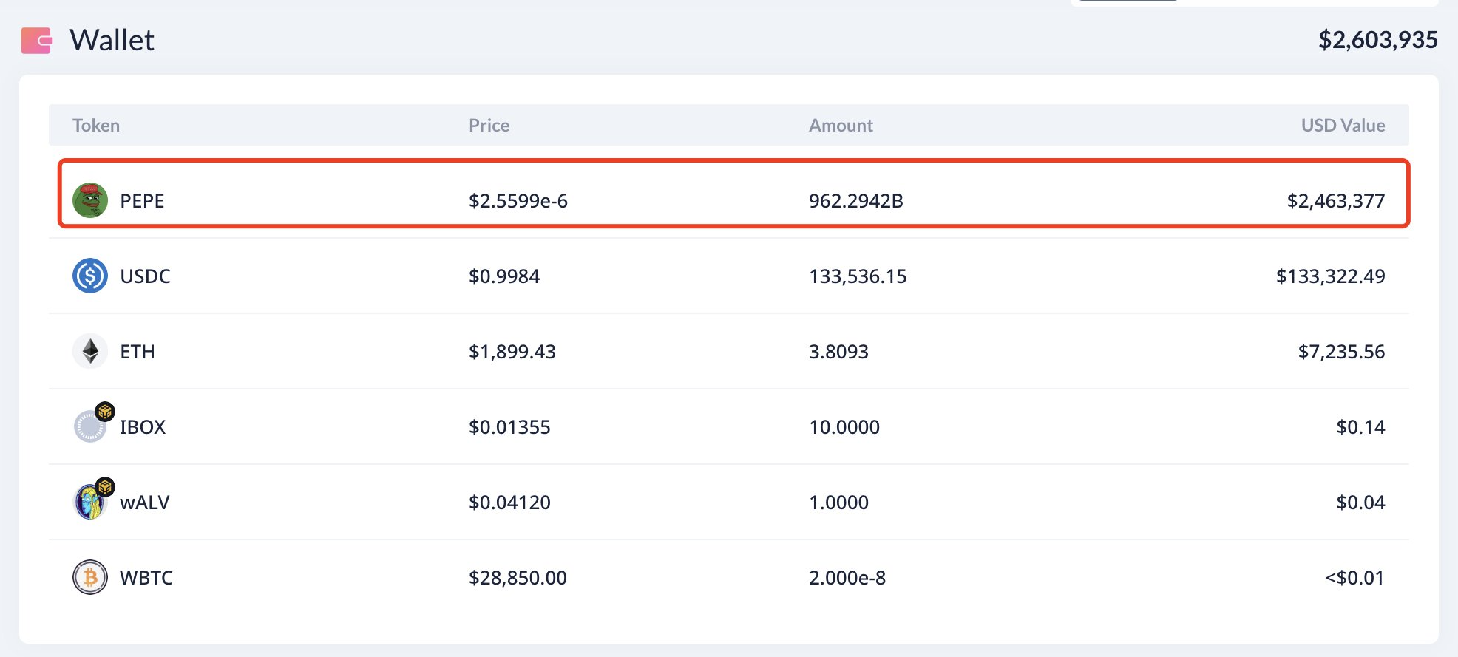Select the WBTC token name
The width and height of the screenshot is (1458, 657).
(146, 578)
